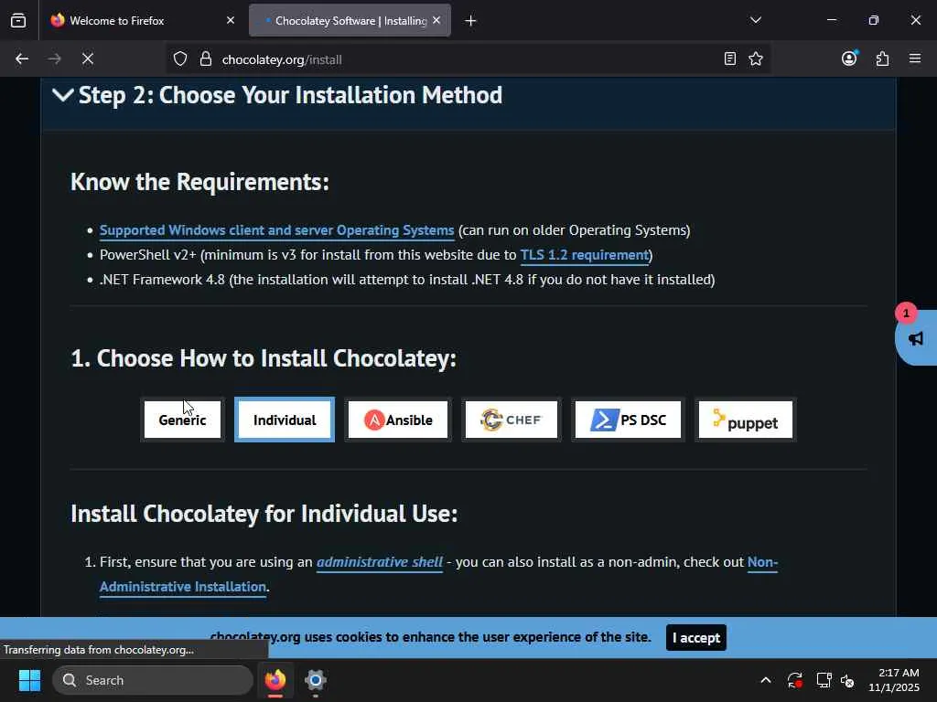Go back to the previous page

[x=22, y=59]
